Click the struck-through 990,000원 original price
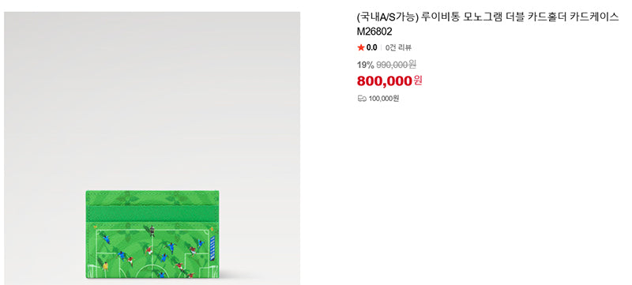 (x=396, y=65)
